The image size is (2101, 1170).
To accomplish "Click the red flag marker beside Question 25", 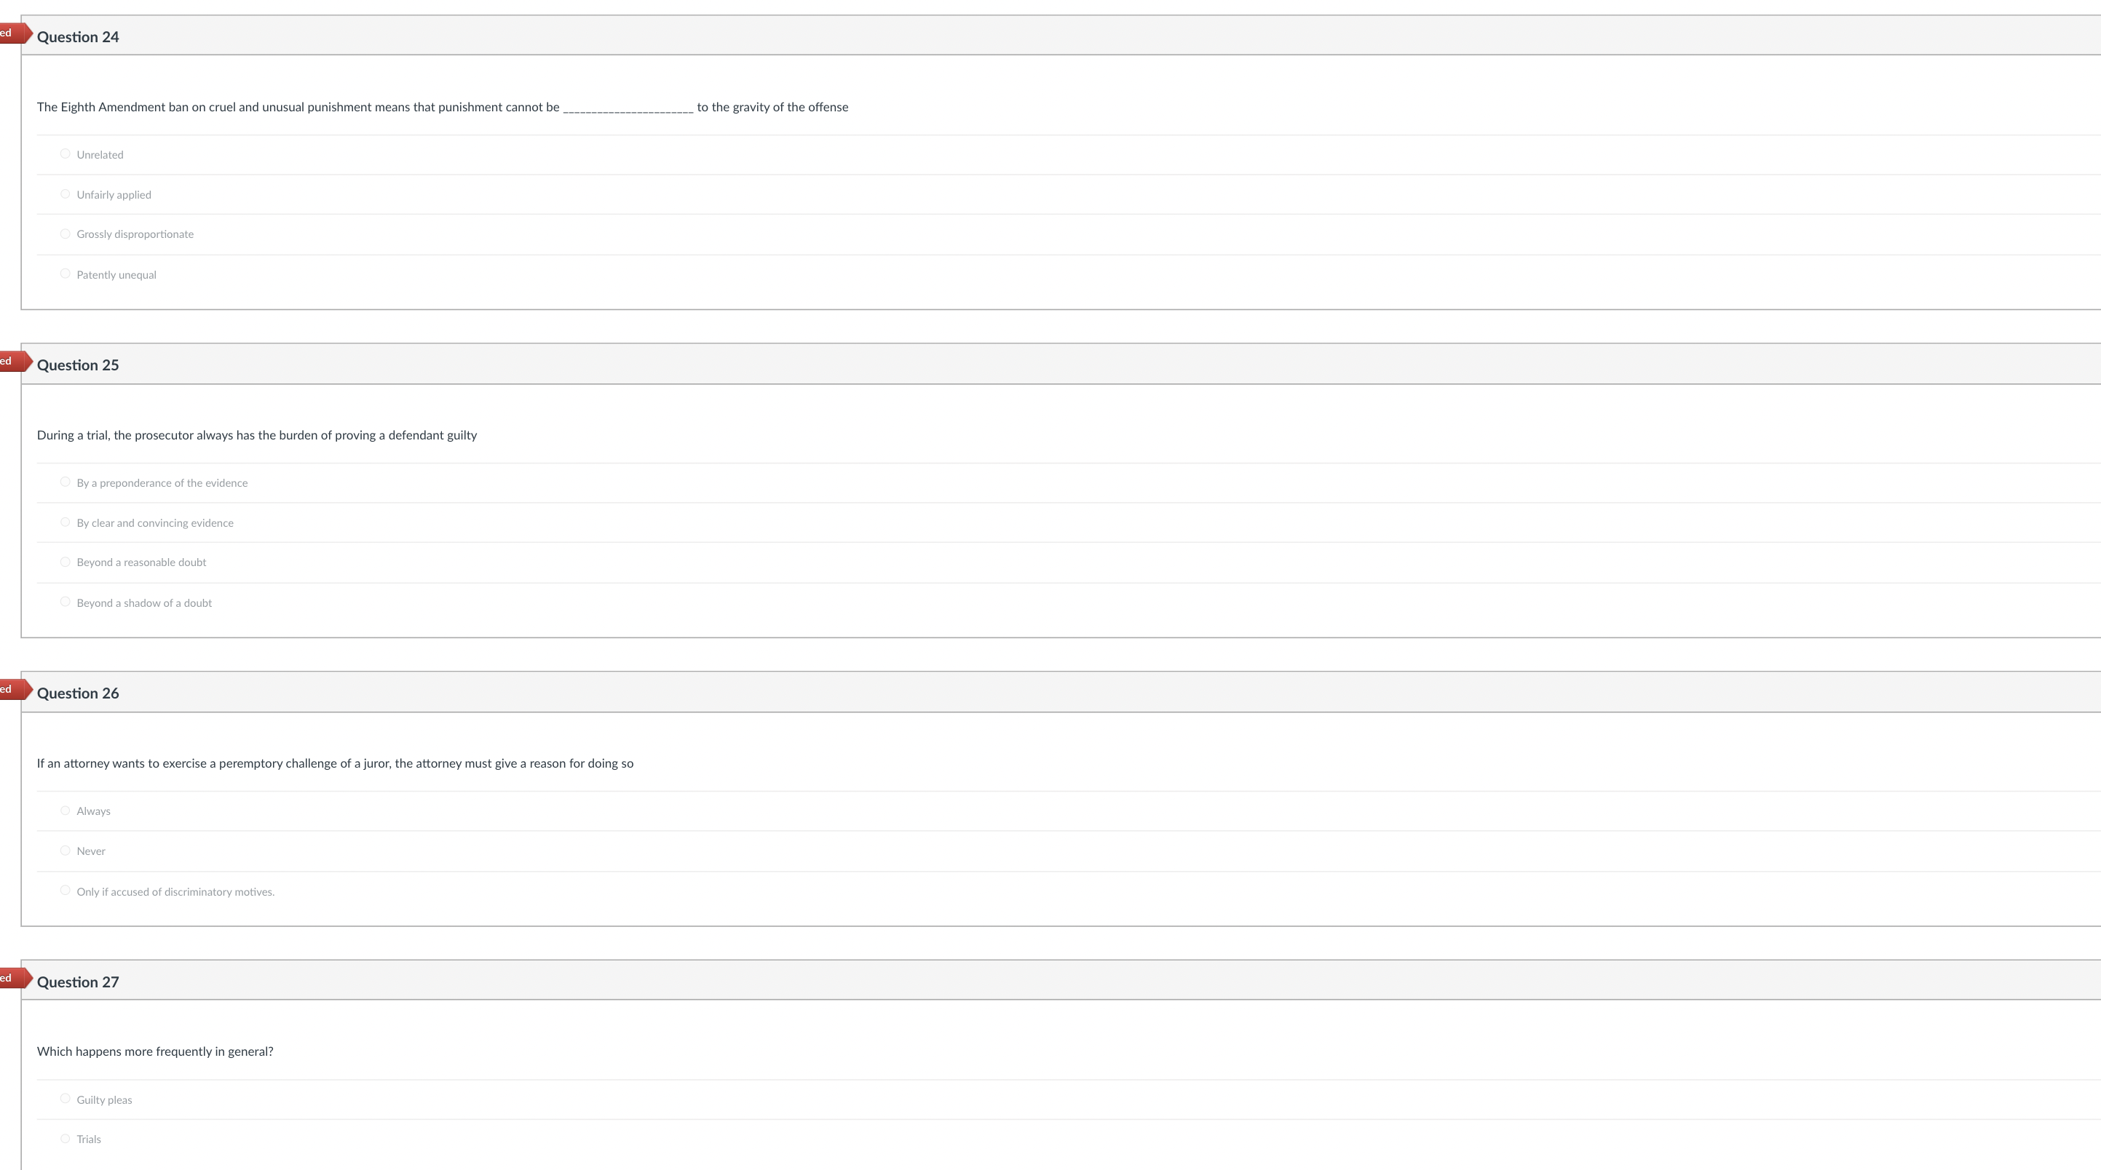I will click(x=12, y=361).
